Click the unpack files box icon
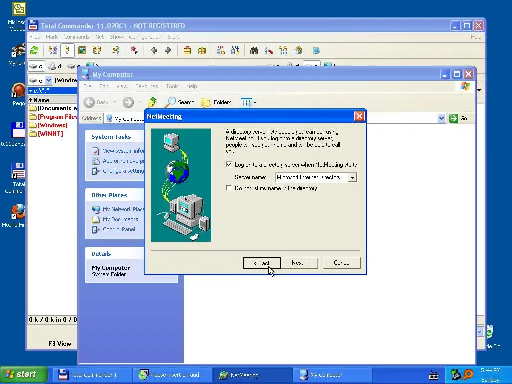Screen dimensions: 512x384 [x=202, y=50]
